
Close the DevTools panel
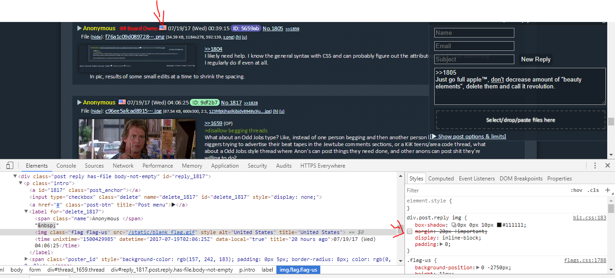click(608, 165)
